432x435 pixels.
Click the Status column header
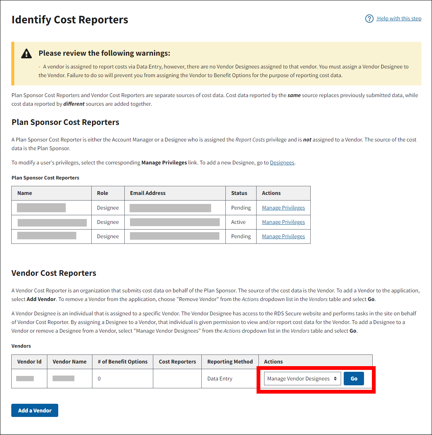coord(239,193)
